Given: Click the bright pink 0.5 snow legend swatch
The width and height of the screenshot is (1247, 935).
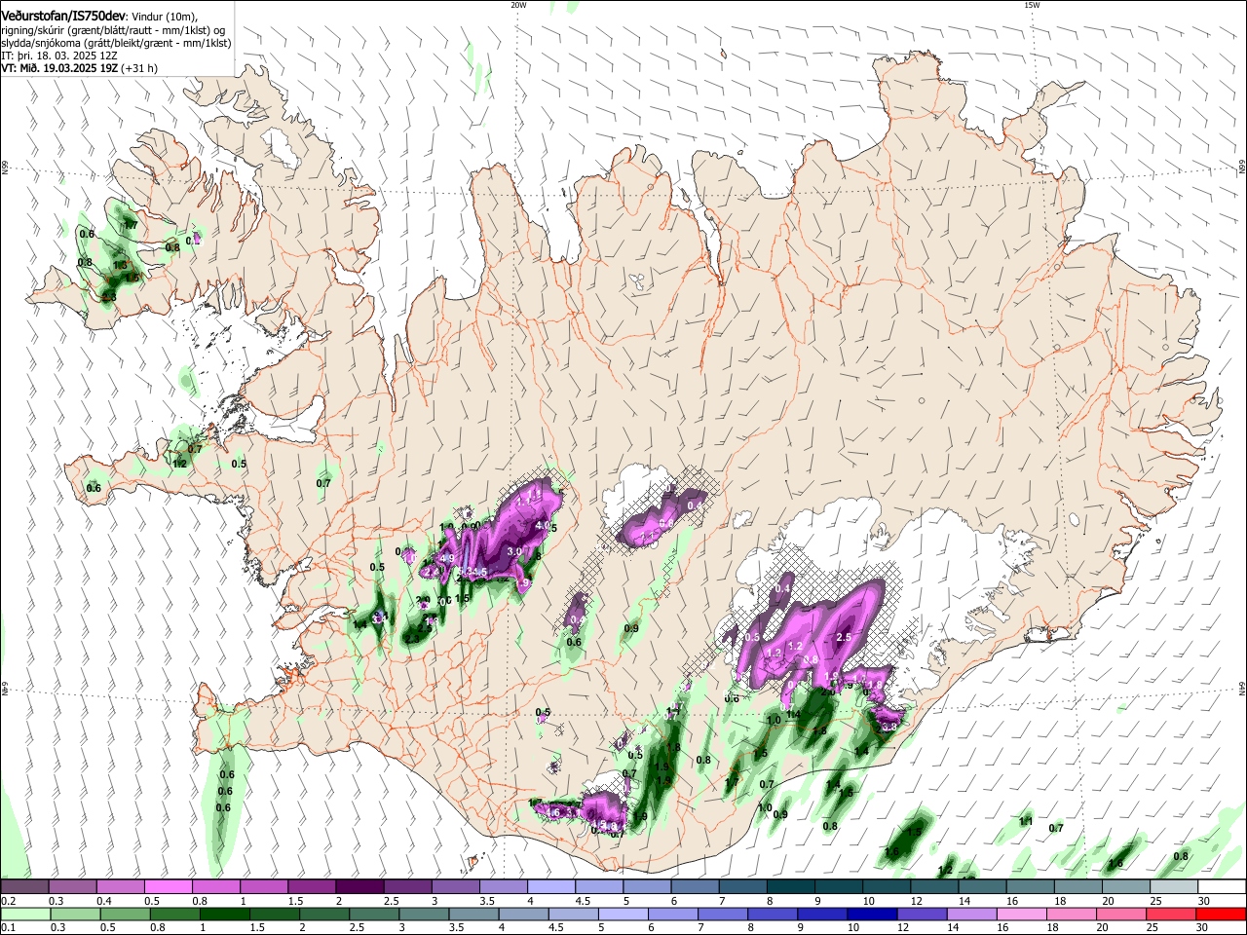Looking at the screenshot, I should pyautogui.click(x=168, y=887).
